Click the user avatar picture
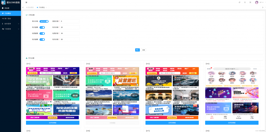The height and width of the screenshot is (132, 266). [257, 2]
